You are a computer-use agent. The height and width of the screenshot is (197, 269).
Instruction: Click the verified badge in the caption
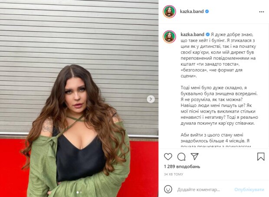click(x=207, y=34)
